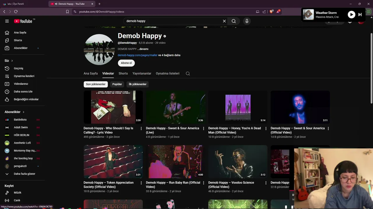
Task: Select the İlk yüklenenler filter chip
Action: pyautogui.click(x=138, y=84)
